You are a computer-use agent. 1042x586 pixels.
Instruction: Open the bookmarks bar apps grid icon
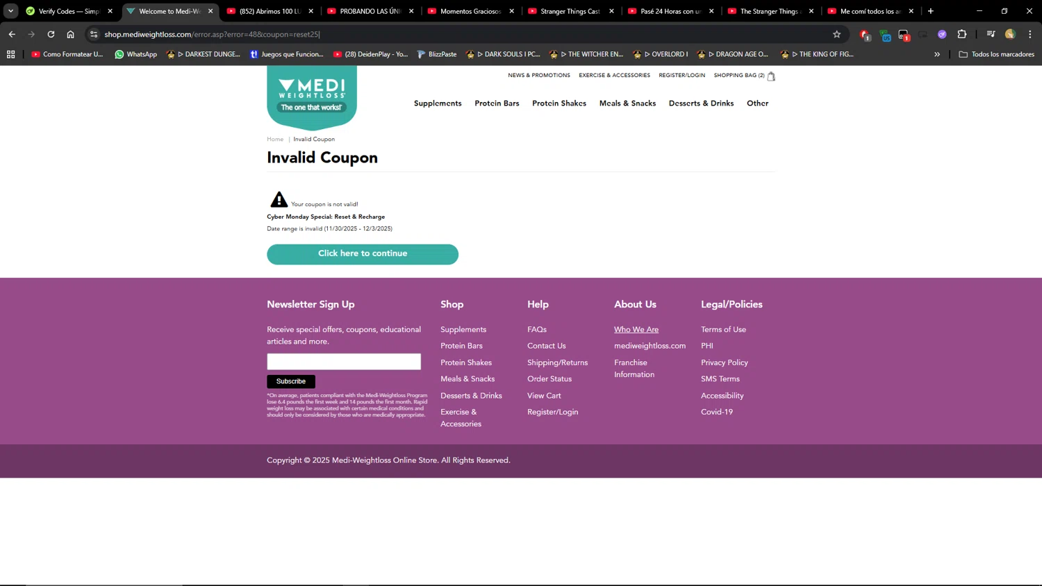(10, 54)
